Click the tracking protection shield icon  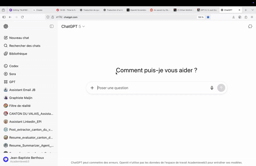pos(48,17)
